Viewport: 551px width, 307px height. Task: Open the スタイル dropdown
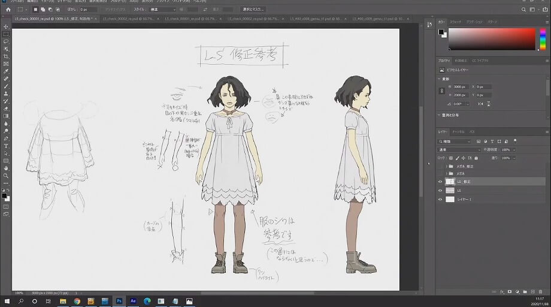click(x=162, y=10)
